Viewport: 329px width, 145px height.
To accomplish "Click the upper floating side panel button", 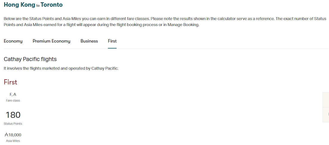I will 326,100.
